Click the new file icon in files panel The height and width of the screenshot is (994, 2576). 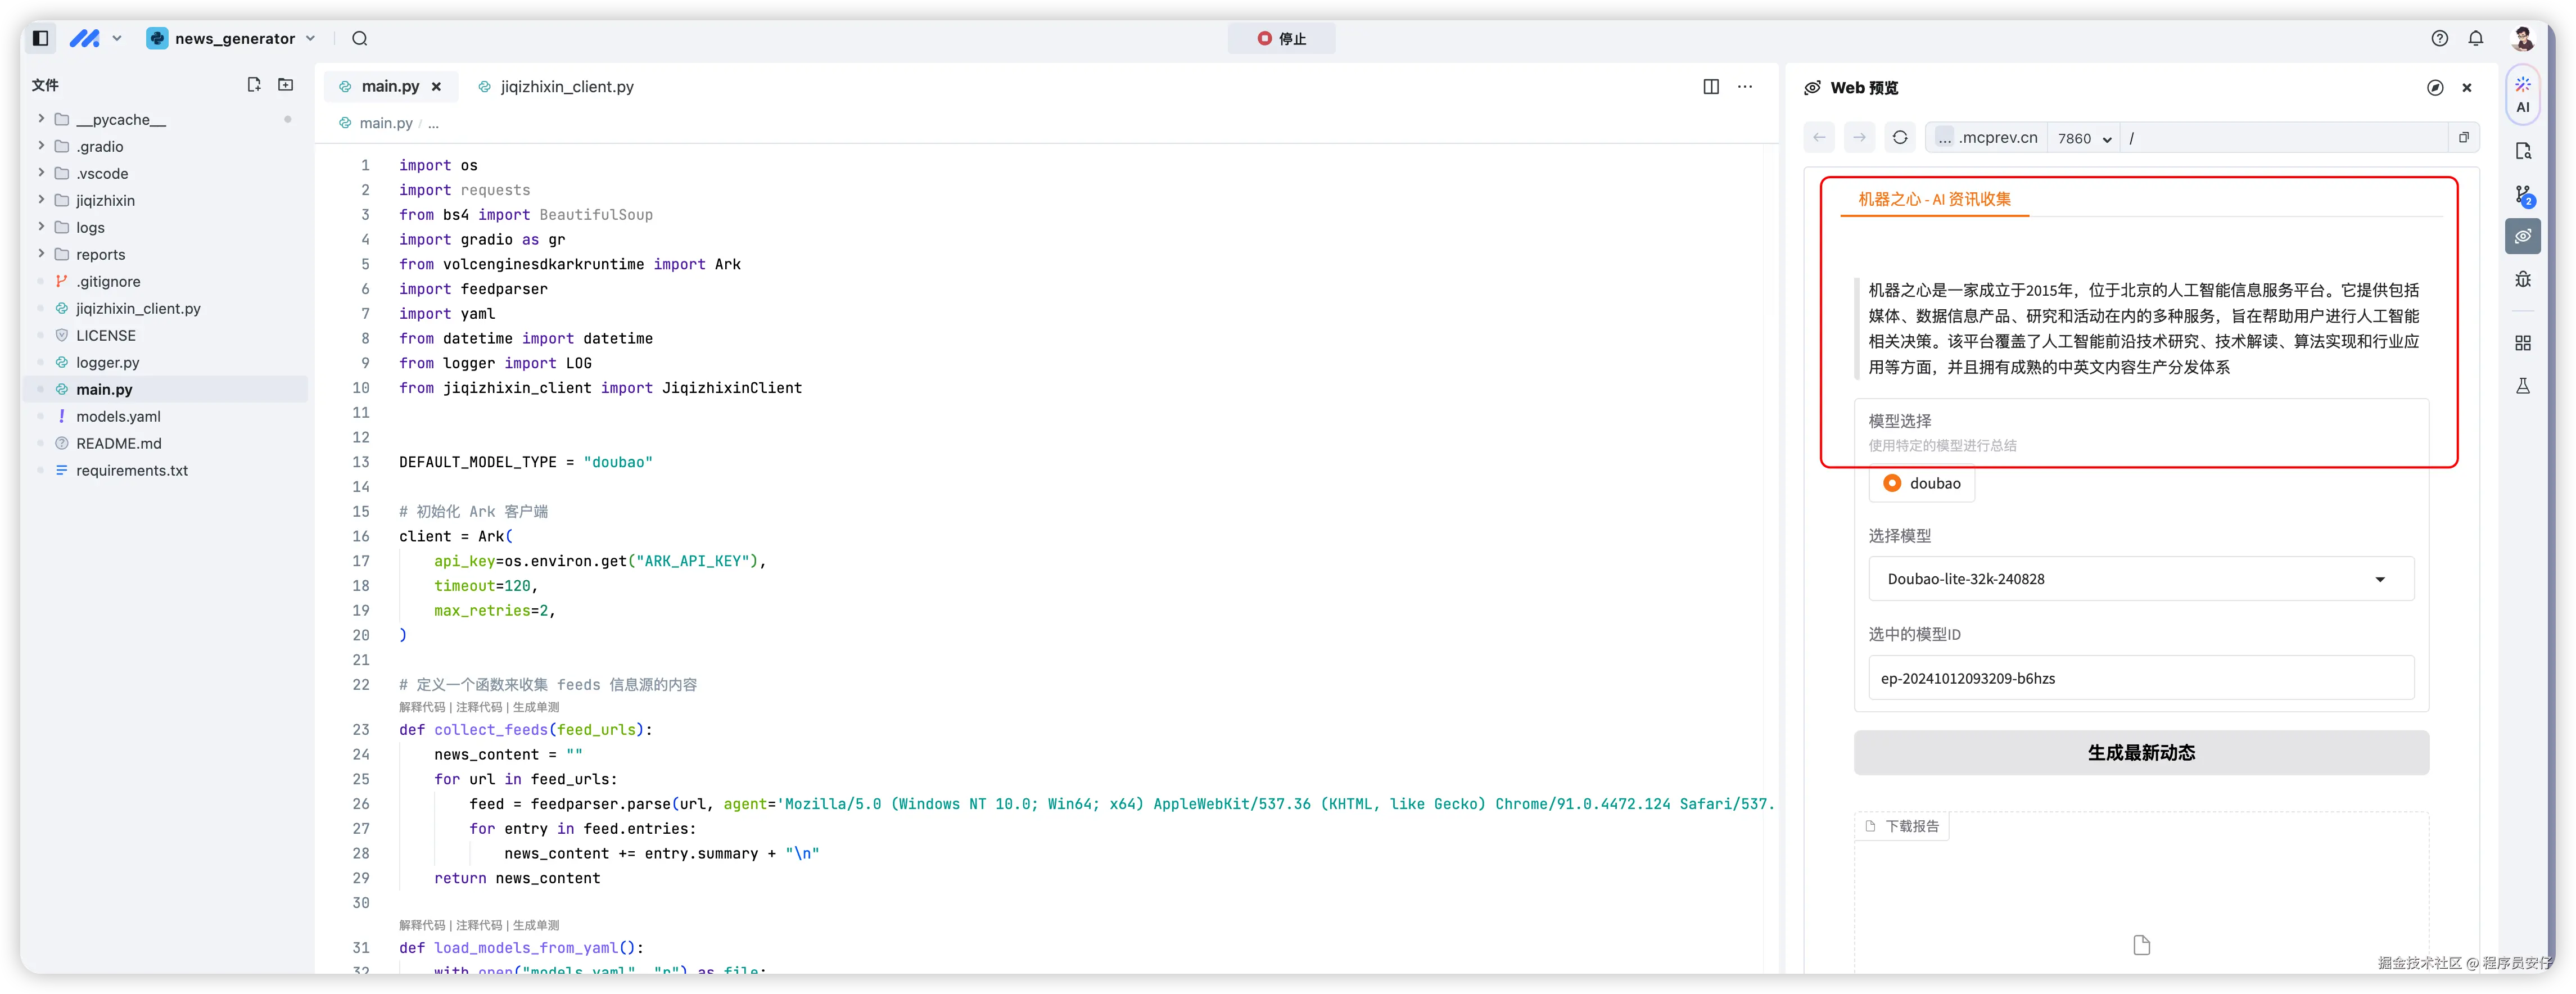coord(254,85)
